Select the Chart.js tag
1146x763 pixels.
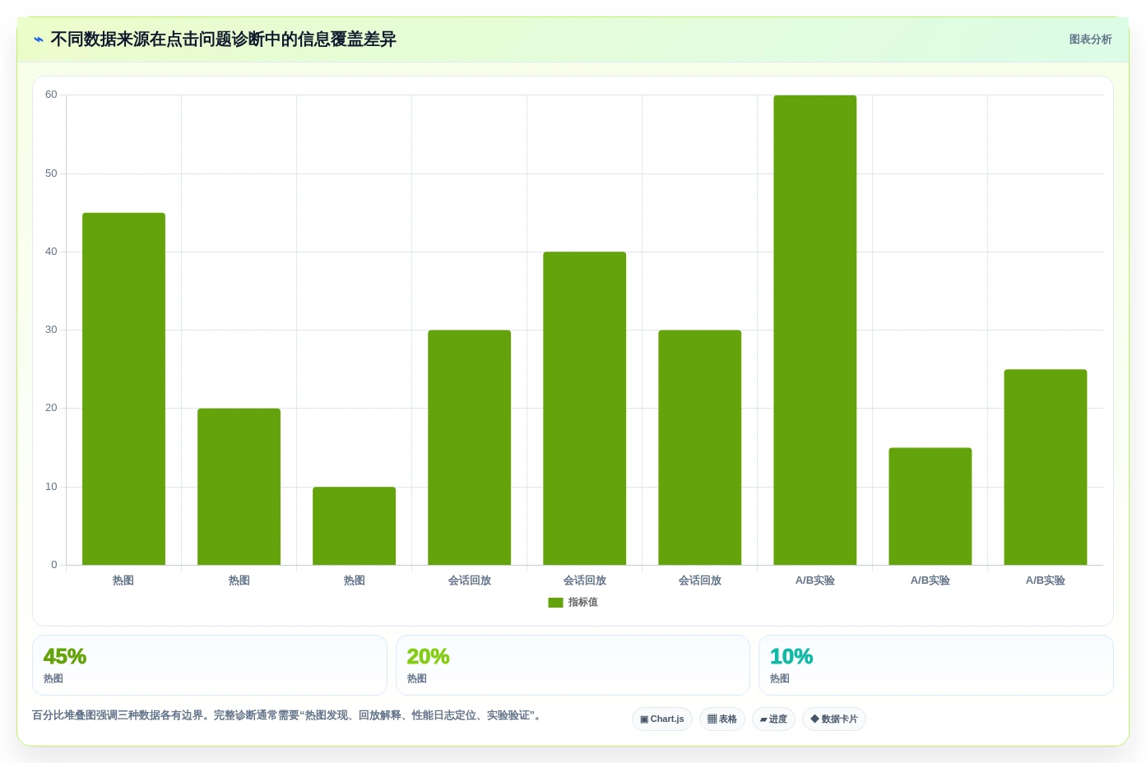coord(662,719)
